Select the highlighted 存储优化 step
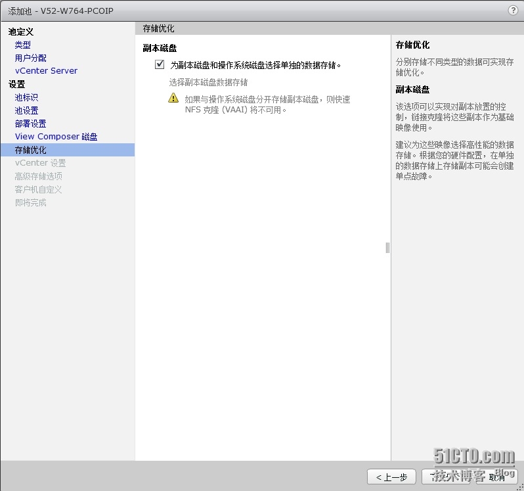Viewport: 524px width, 491px height. click(68, 150)
